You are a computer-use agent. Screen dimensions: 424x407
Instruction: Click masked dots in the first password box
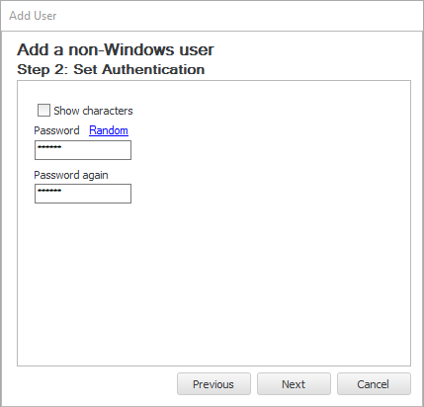tap(49, 147)
